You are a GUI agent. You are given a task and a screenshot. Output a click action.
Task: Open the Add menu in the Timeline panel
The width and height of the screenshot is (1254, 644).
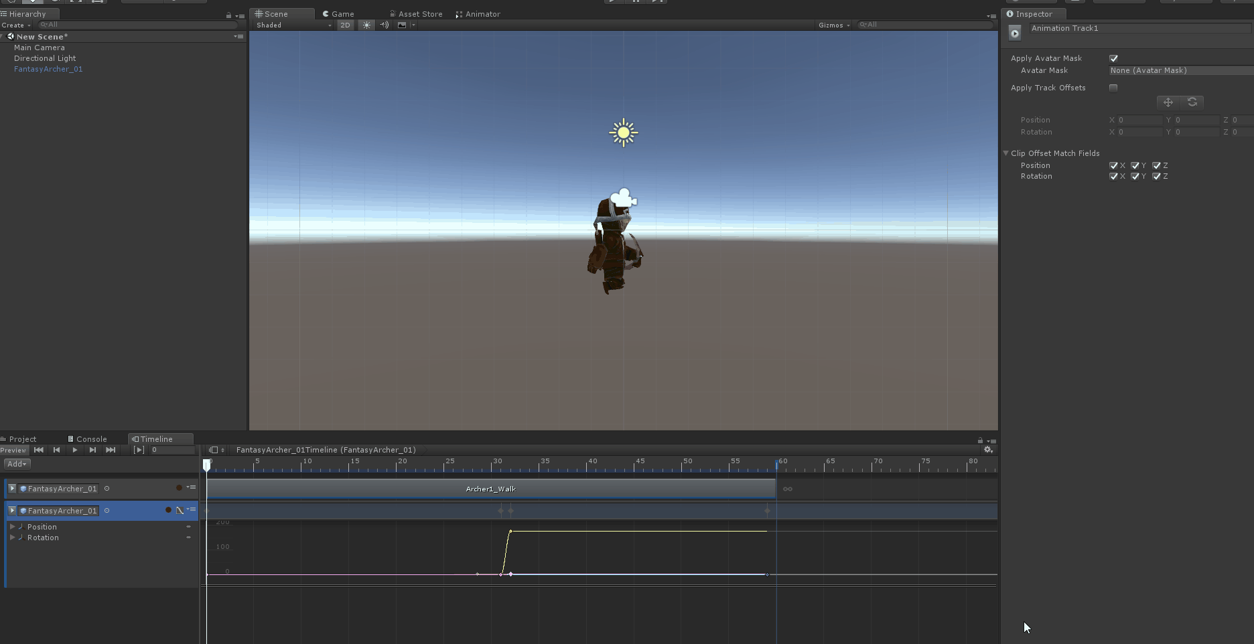pos(16,463)
